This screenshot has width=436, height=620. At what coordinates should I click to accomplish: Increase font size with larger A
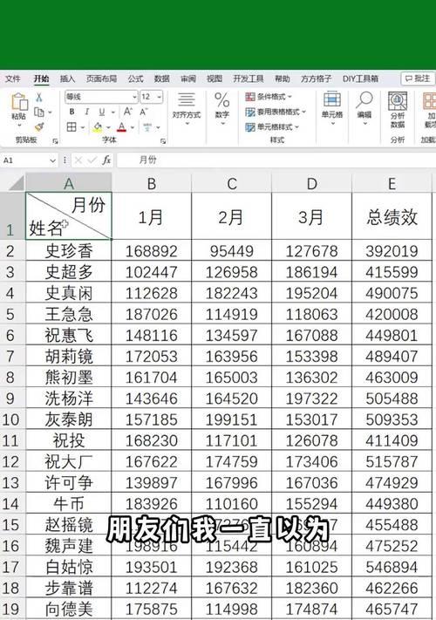click(x=128, y=112)
